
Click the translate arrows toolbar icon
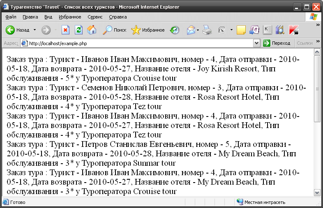[254, 30]
